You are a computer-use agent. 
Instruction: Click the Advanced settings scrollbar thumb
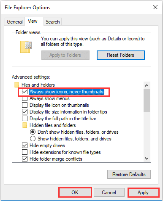[147, 100]
